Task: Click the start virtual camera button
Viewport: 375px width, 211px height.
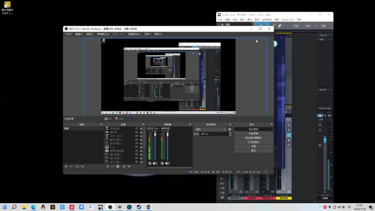Action: coord(254,138)
